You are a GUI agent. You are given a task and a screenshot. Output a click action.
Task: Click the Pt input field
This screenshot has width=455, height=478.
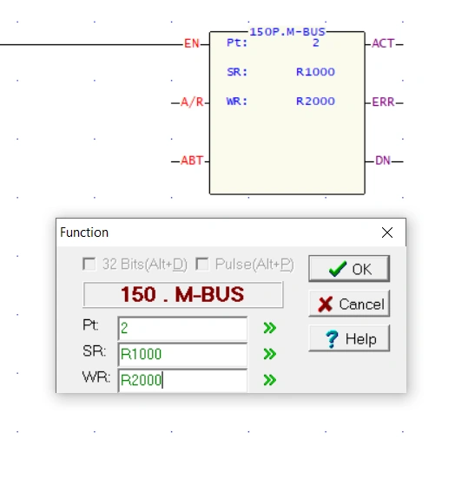pyautogui.click(x=182, y=328)
